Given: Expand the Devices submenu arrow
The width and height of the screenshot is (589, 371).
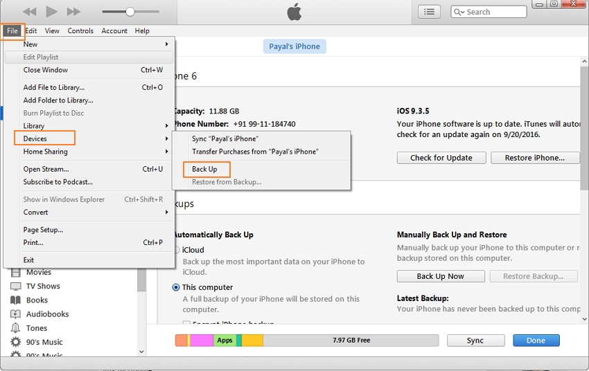Looking at the screenshot, I should [x=166, y=139].
